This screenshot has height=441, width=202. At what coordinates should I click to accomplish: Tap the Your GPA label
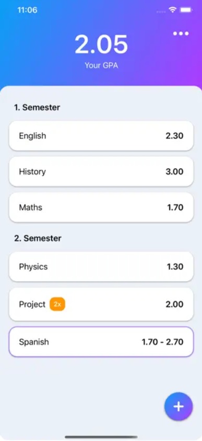[101, 65]
